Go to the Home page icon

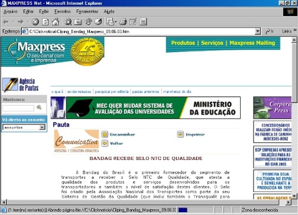point(56,22)
